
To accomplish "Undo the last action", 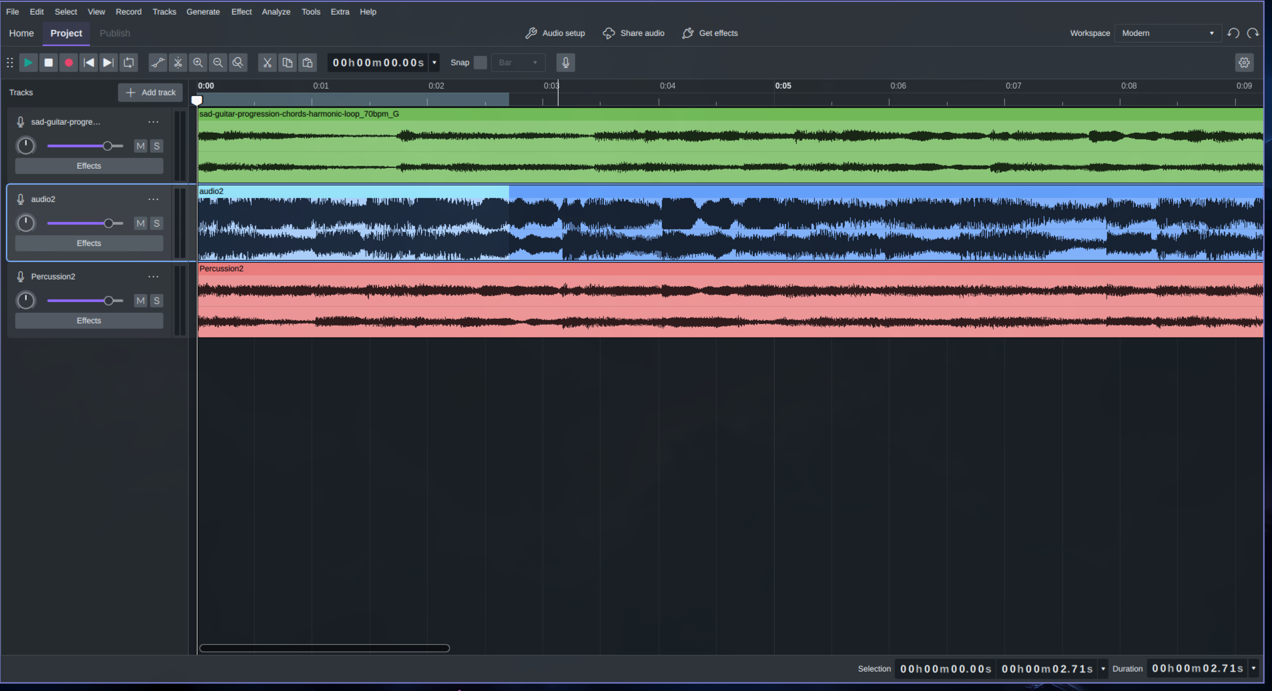I will pos(1233,33).
